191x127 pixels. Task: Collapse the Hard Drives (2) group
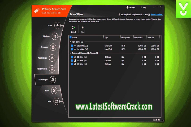70,42
